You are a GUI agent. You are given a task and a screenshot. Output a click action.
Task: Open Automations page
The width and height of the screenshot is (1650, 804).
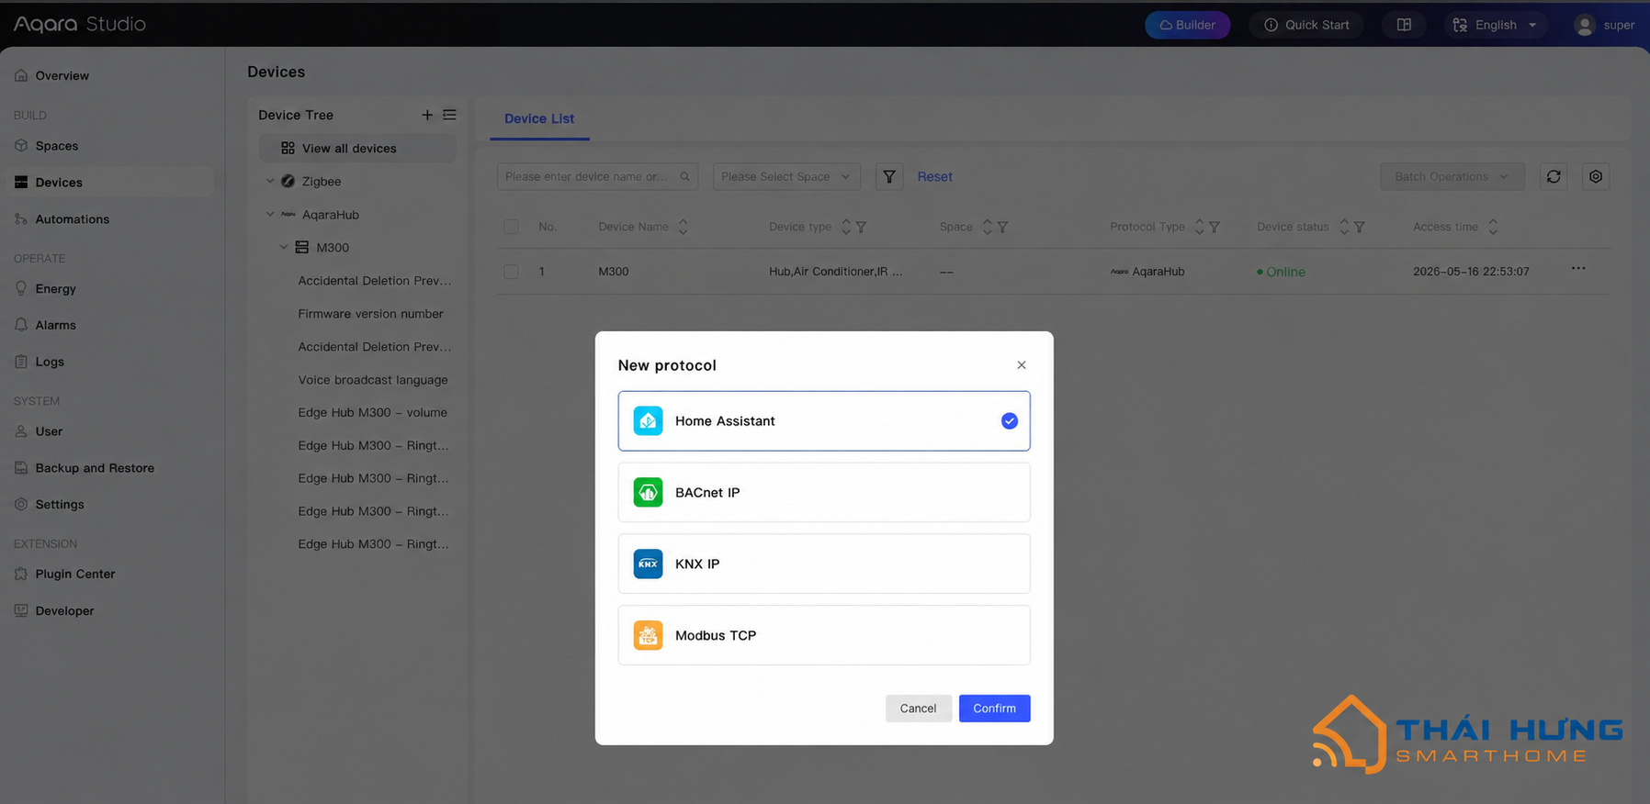109,219
